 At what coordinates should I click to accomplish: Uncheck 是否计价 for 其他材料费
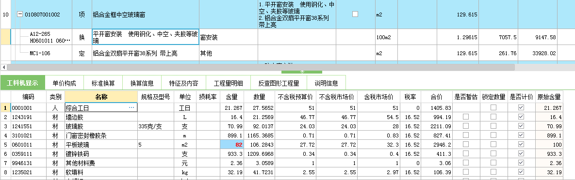pyautogui.click(x=521, y=163)
